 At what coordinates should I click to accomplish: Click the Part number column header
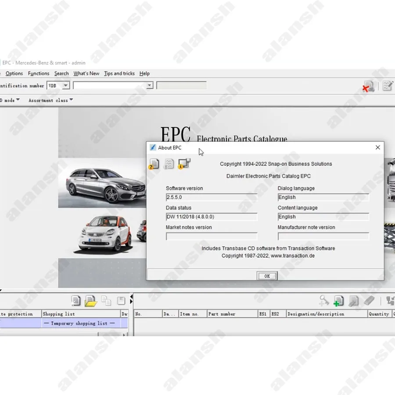point(233,314)
